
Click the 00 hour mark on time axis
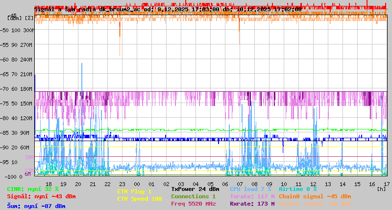(137, 184)
